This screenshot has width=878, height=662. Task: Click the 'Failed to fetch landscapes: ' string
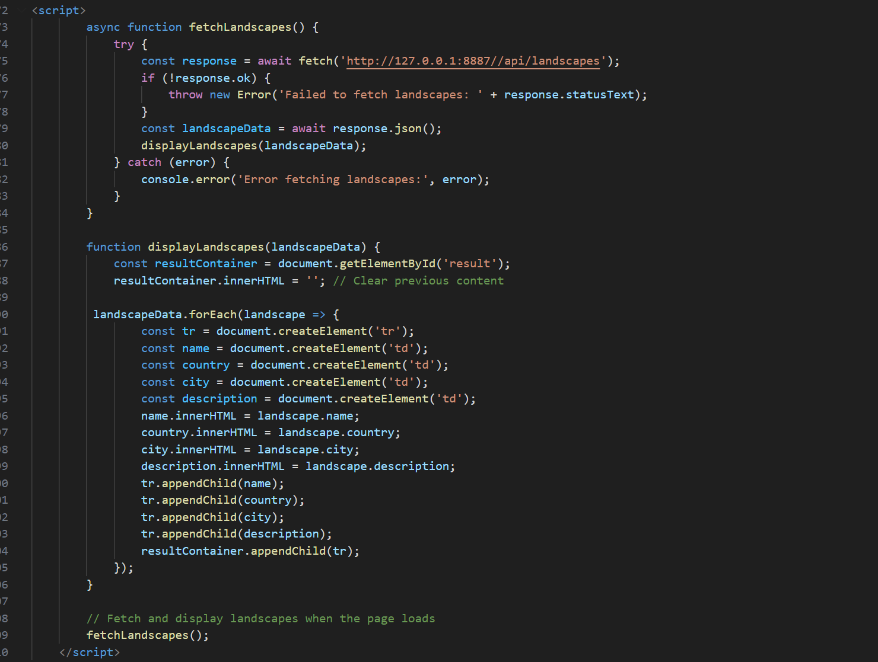point(380,95)
